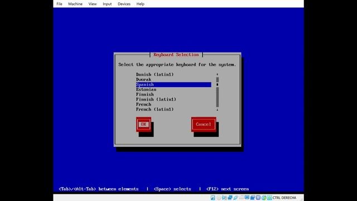Open the Machine menu
357x201 pixels.
(x=75, y=4)
